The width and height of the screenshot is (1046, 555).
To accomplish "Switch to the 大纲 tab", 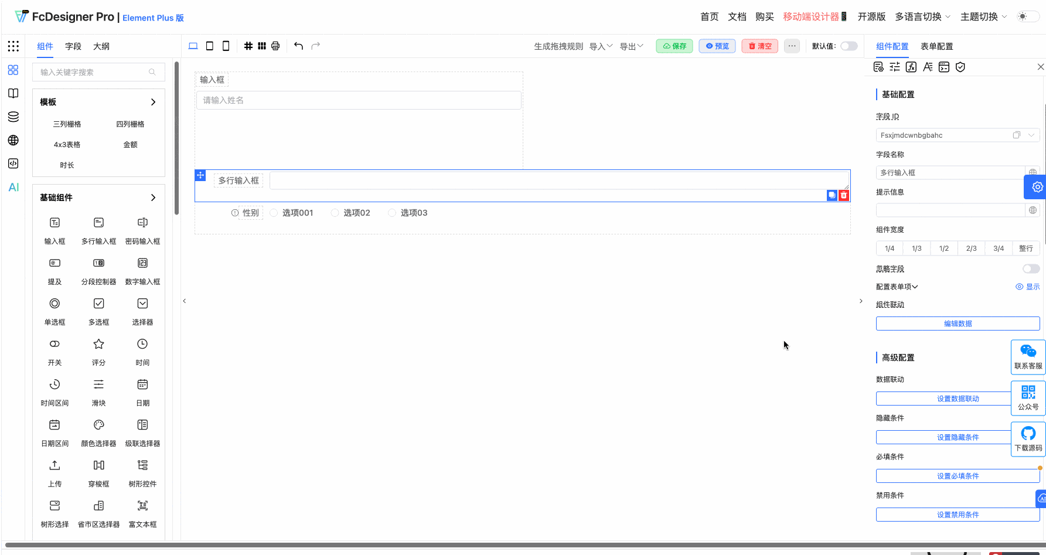I will (x=101, y=46).
